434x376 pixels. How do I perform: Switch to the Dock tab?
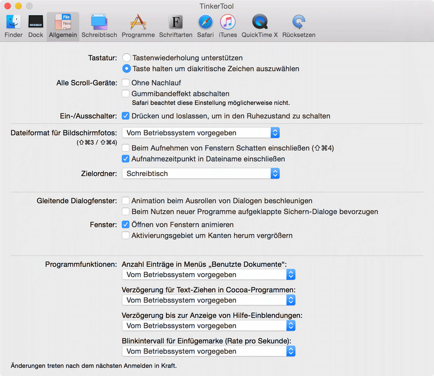[x=36, y=26]
